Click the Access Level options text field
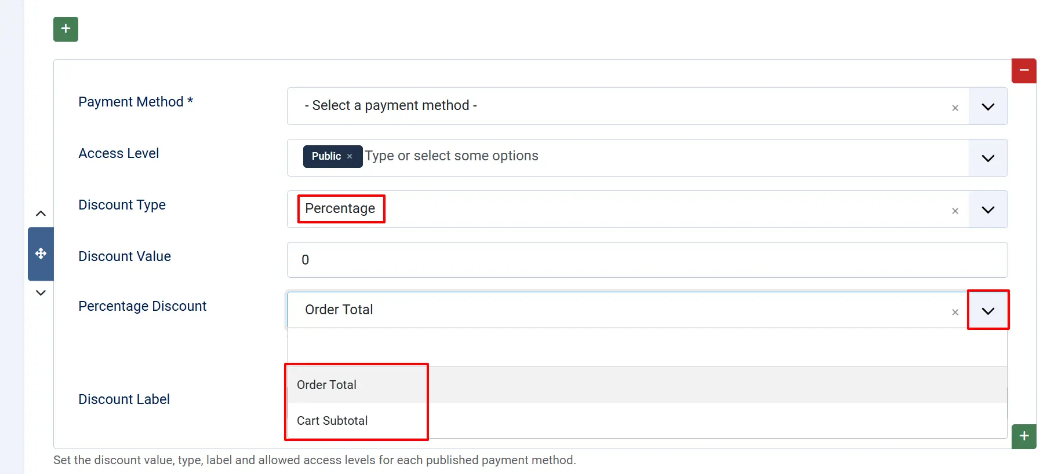Screen dimensions: 1058x474 point(666,156)
